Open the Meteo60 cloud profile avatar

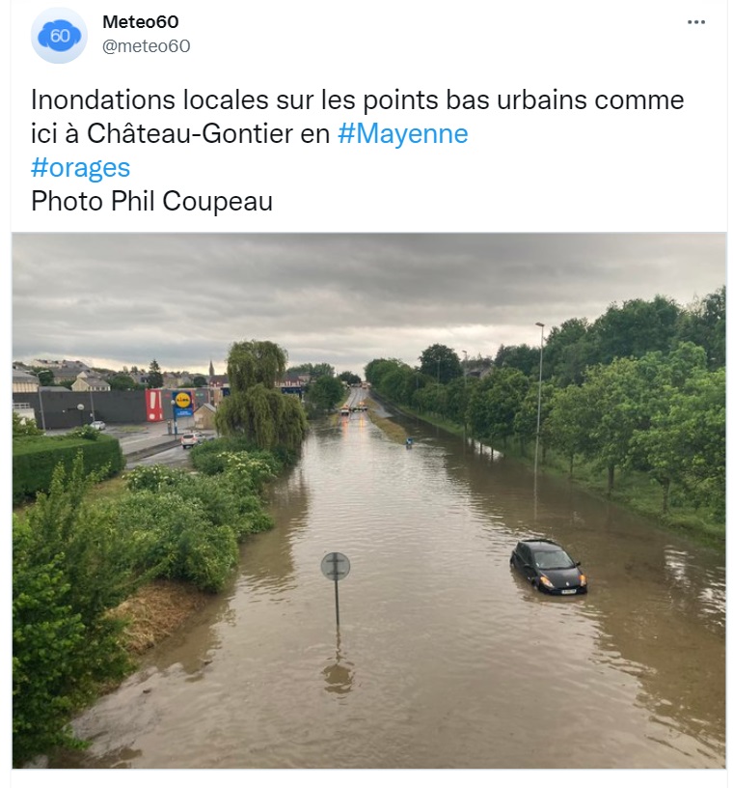click(59, 35)
